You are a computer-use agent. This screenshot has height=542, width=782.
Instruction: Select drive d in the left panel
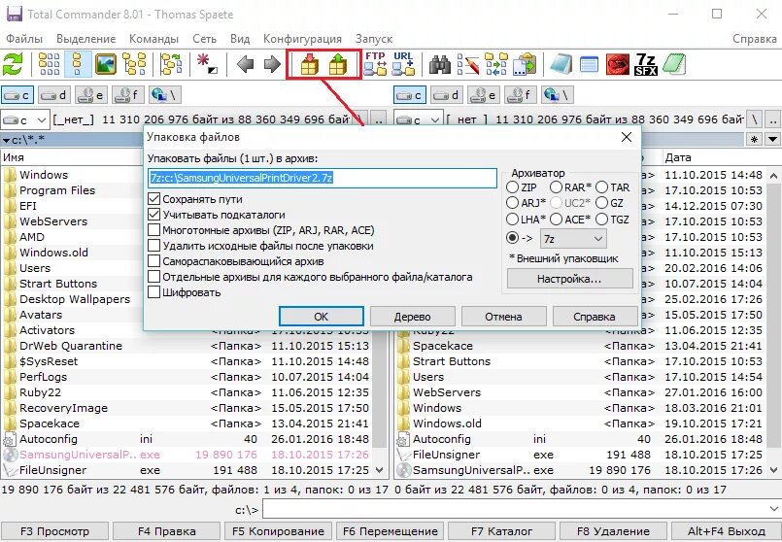[54, 95]
